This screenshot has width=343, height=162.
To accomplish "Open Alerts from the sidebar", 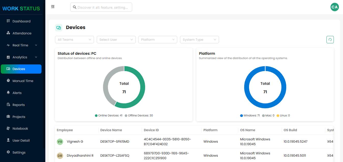I will click(21, 93).
